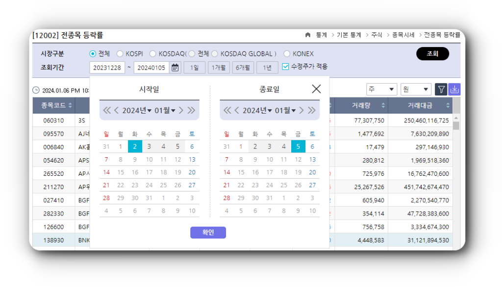502x287 pixels.
Task: Click stock code 060310 cell
Action: click(x=53, y=120)
